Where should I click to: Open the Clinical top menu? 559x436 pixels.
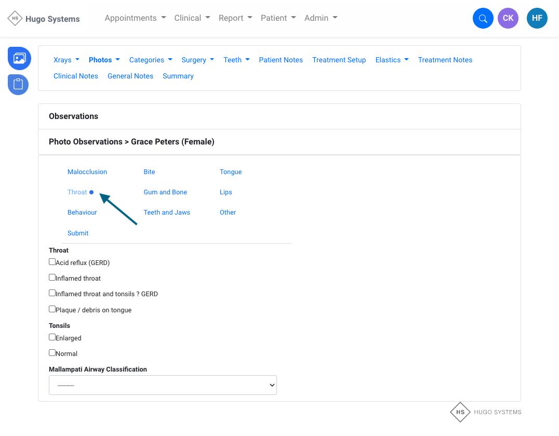pos(192,18)
